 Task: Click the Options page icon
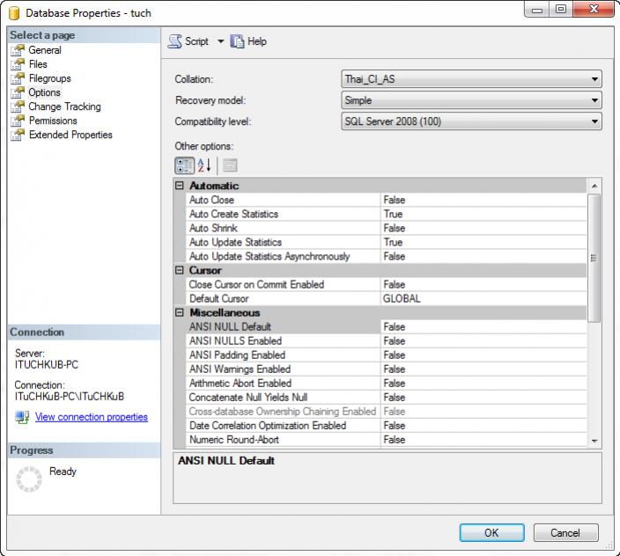pos(18,92)
